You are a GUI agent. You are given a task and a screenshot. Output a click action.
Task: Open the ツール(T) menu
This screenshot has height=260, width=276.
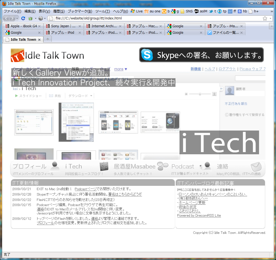102,11
